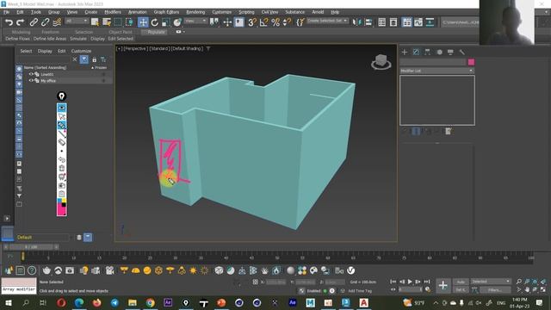The height and width of the screenshot is (310, 551).
Task: Click the Select and Place tool icon
Action: pos(177,22)
